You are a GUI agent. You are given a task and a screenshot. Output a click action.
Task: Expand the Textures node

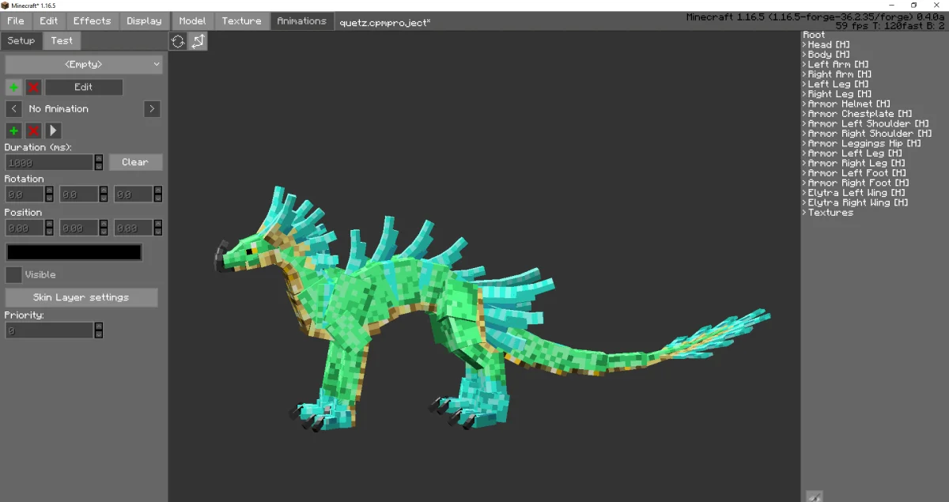click(804, 213)
